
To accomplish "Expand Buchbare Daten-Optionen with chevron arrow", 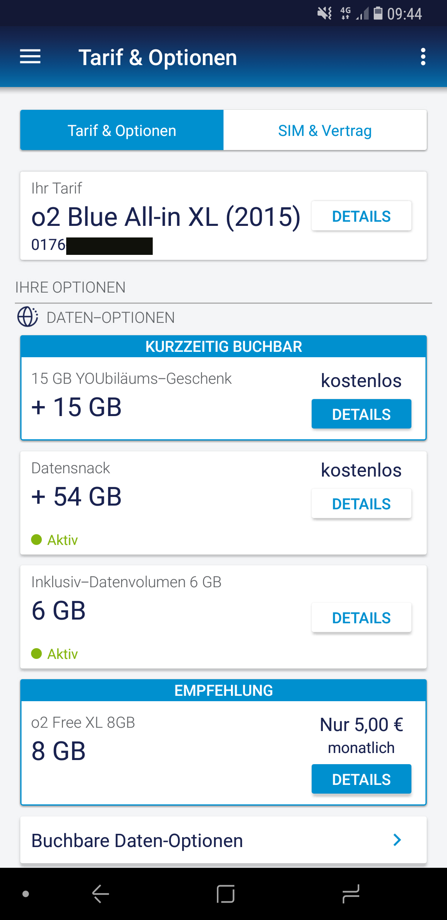I will coord(397,840).
